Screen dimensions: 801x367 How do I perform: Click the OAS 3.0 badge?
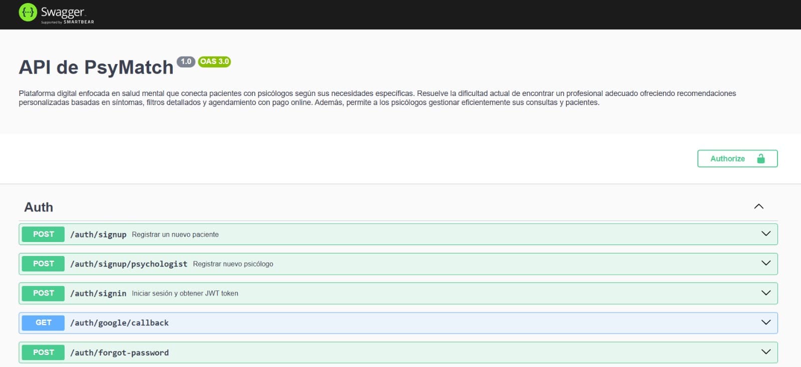[214, 61]
